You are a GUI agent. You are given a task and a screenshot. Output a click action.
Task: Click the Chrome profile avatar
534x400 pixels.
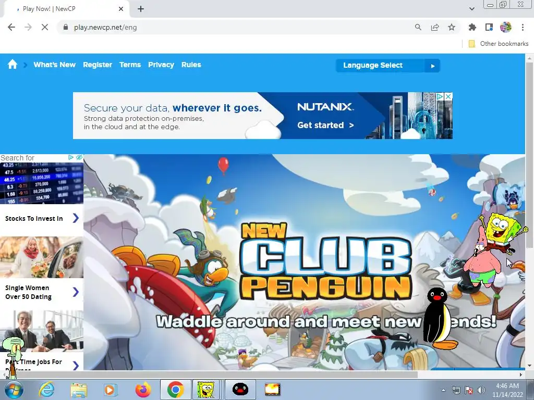point(506,27)
